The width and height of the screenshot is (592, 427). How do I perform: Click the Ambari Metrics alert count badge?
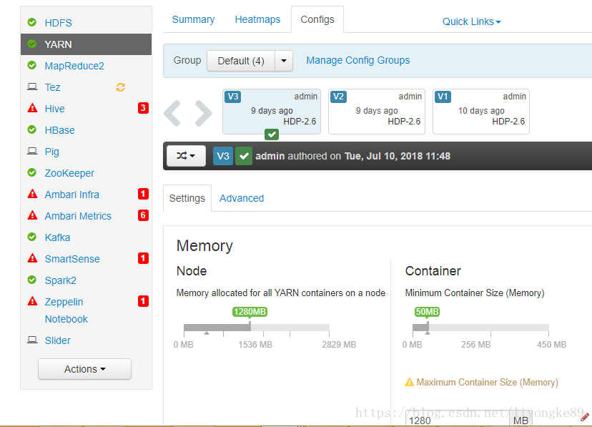tap(143, 215)
